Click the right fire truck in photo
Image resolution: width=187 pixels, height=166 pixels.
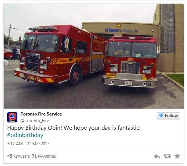click(x=131, y=62)
